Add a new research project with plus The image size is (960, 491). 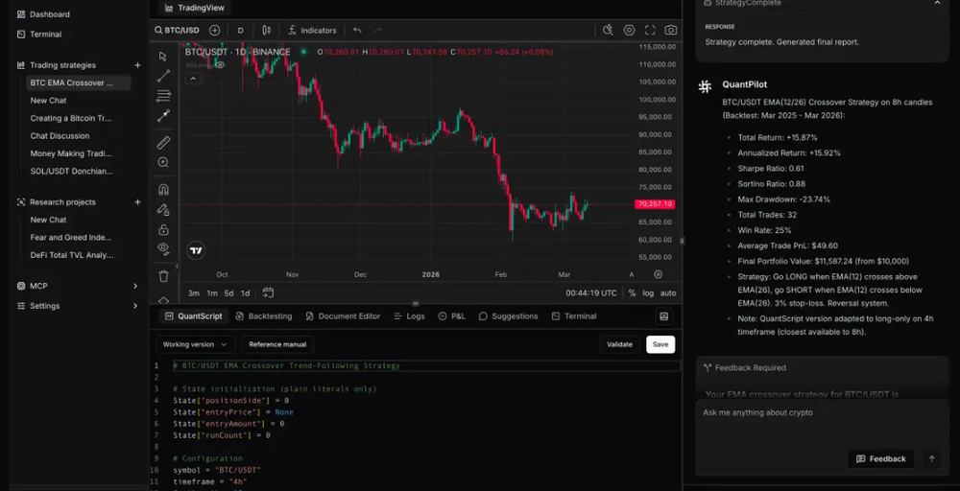click(137, 201)
